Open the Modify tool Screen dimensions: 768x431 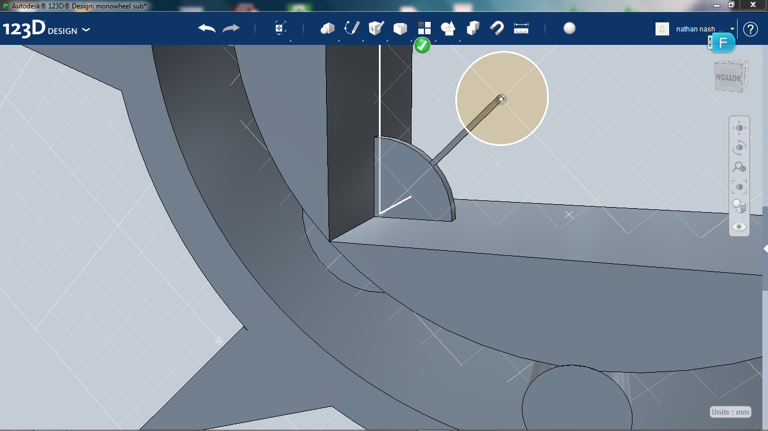point(400,29)
